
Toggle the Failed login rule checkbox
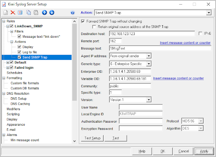11,67
